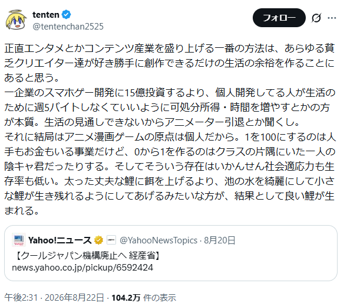The width and height of the screenshot is (347, 306).
Task: Open the quoted クールジャパン機構廃止へ post
Action: 171,253
